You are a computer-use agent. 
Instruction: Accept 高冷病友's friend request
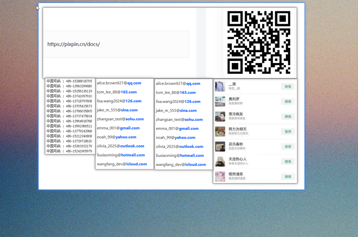pyautogui.click(x=288, y=117)
